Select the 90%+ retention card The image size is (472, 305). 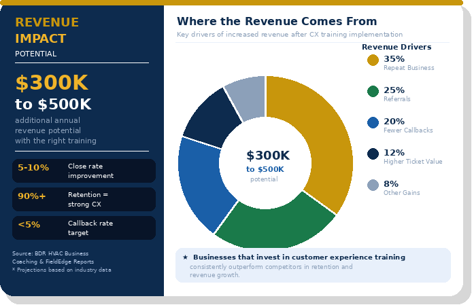pyautogui.click(x=84, y=199)
